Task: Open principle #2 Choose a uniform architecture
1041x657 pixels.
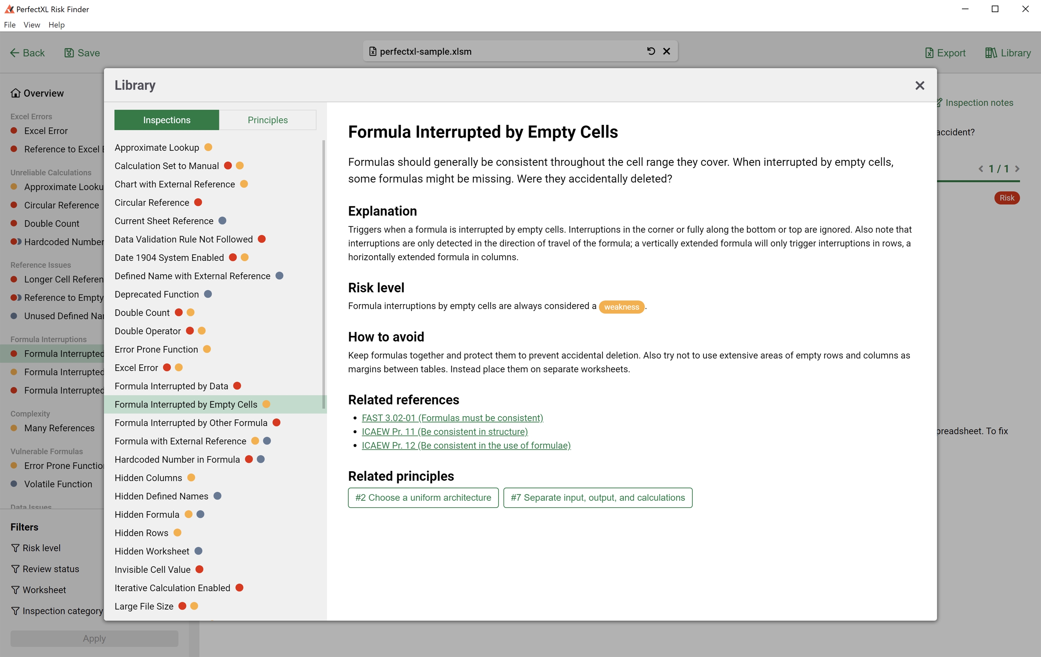Action: tap(423, 498)
